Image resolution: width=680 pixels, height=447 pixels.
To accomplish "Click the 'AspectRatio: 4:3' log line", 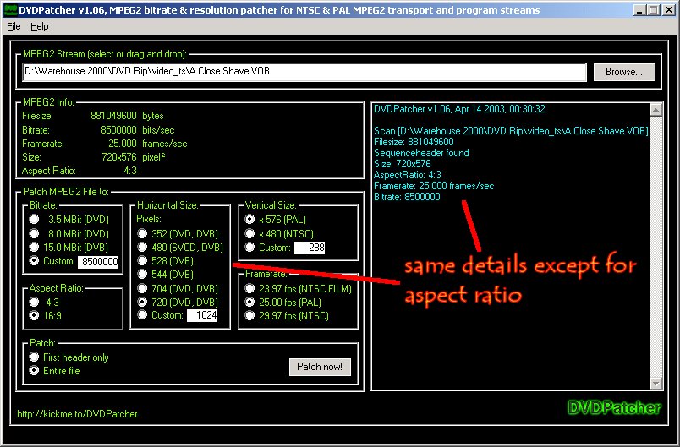I will 407,175.
